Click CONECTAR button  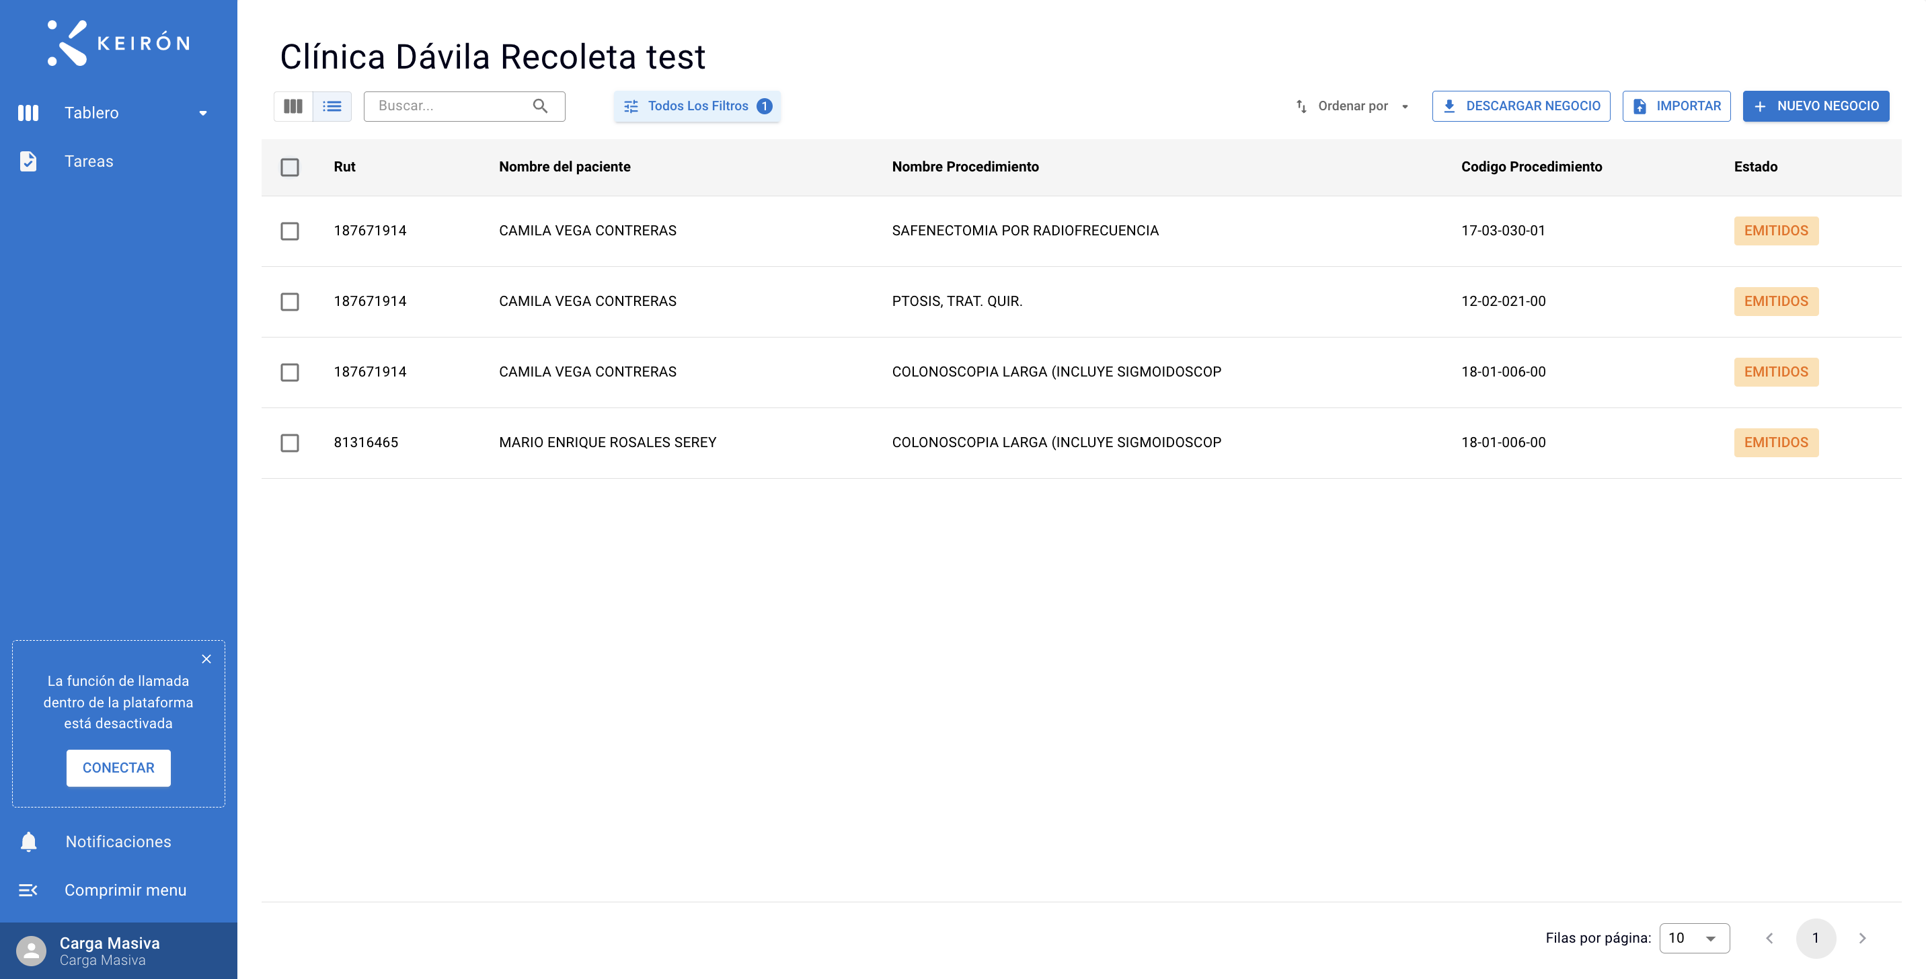pos(118,767)
